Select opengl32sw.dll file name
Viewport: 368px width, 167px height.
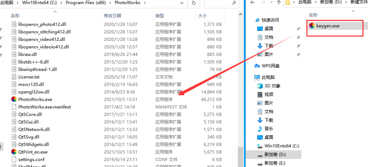[x=34, y=92]
